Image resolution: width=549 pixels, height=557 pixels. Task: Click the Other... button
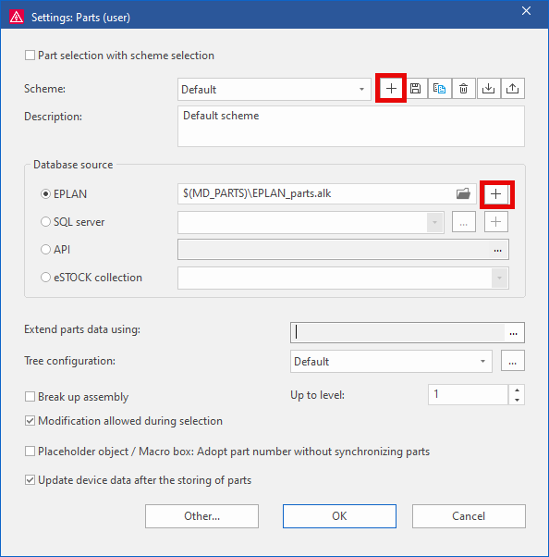(x=201, y=516)
